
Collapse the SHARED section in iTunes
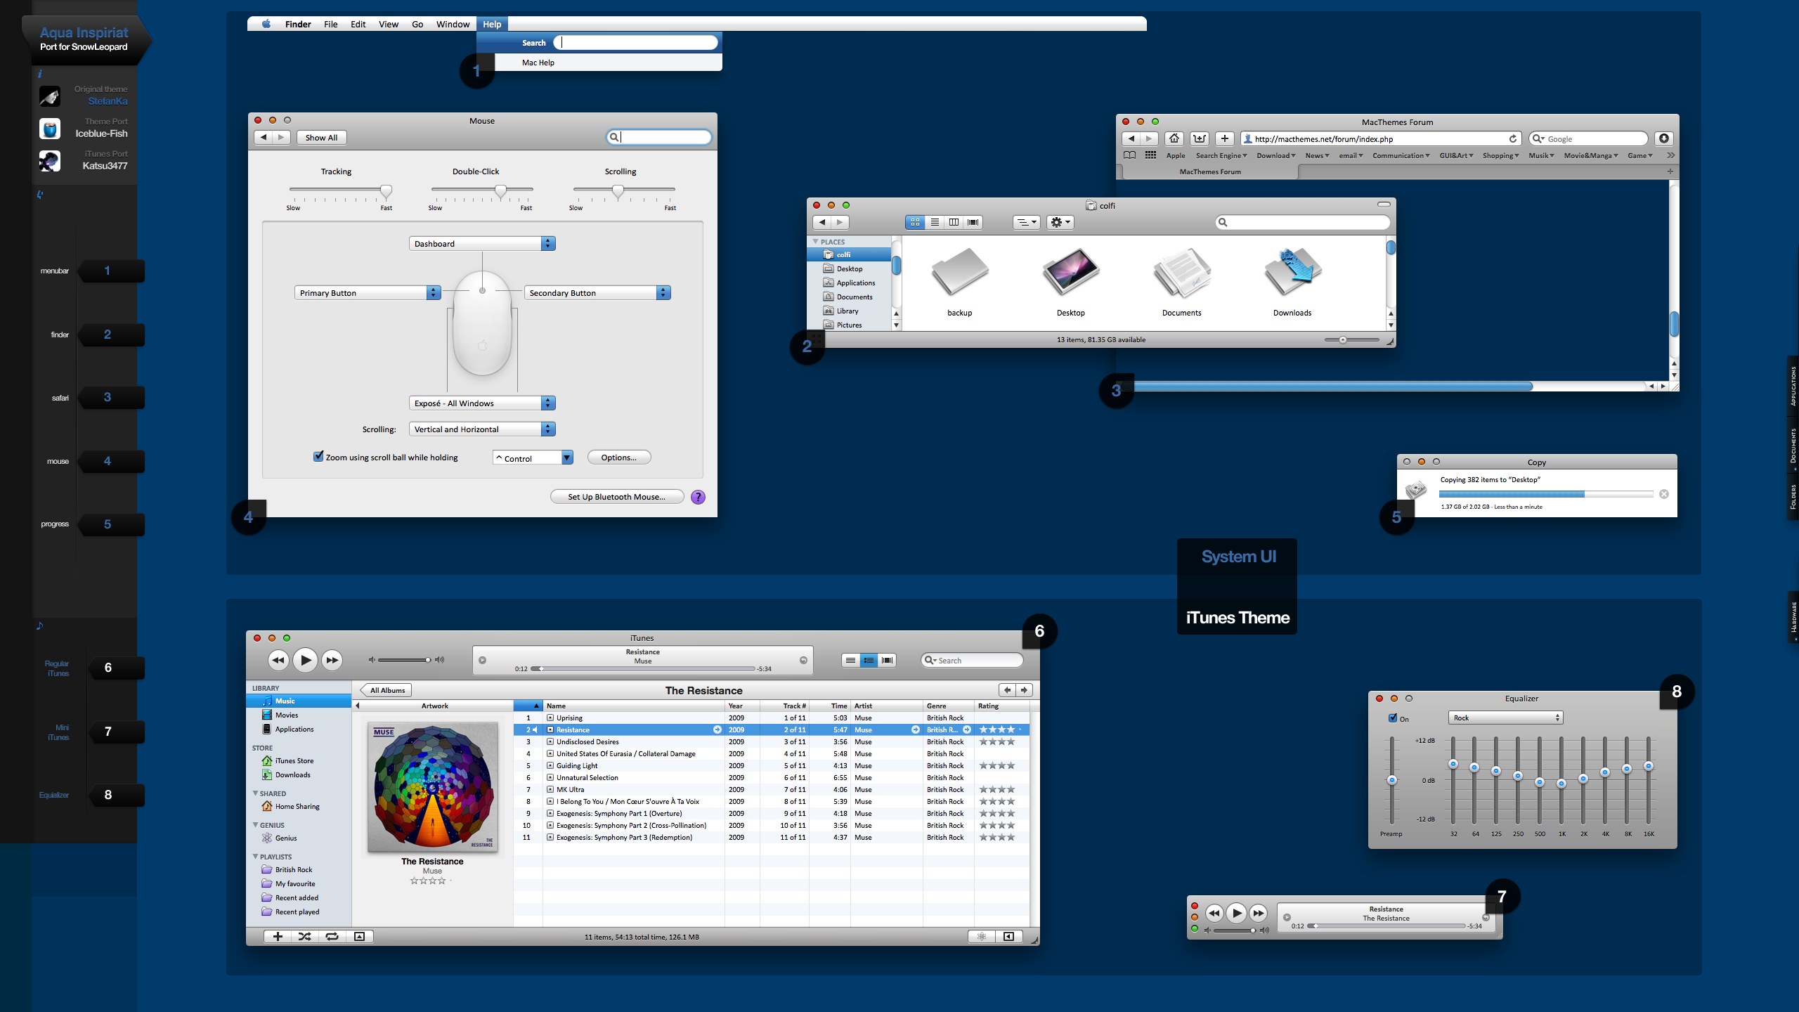pyautogui.click(x=255, y=793)
